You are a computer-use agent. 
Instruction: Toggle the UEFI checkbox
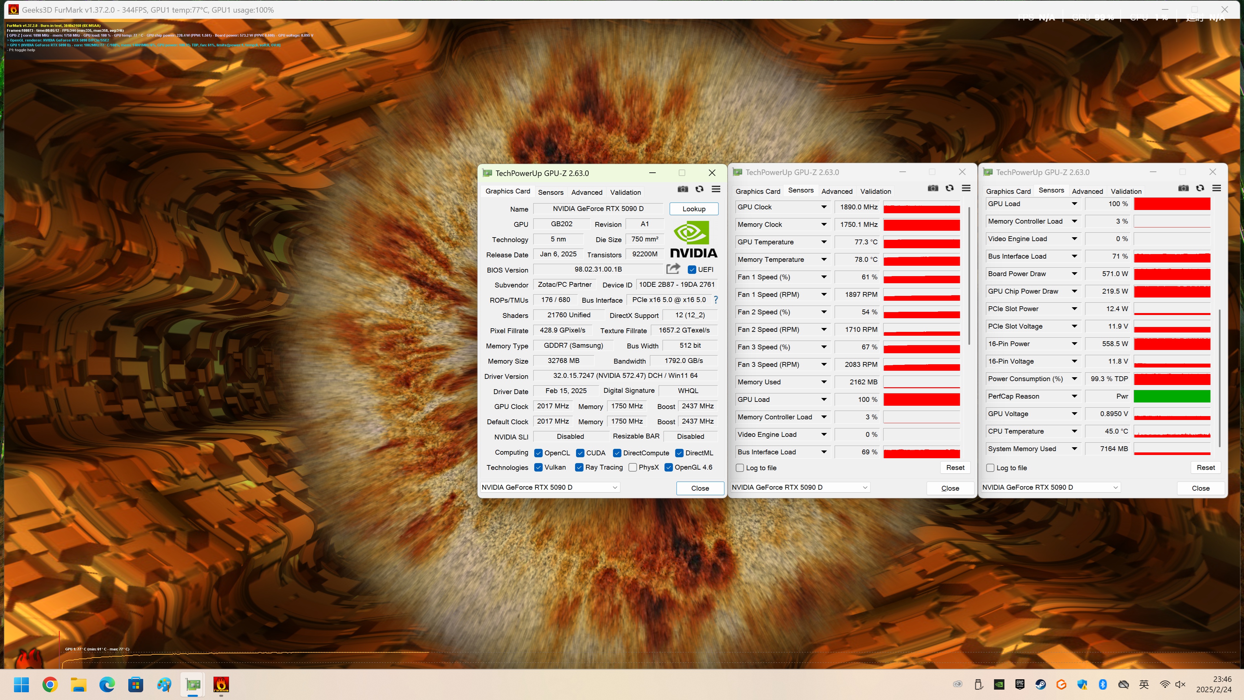pos(692,270)
